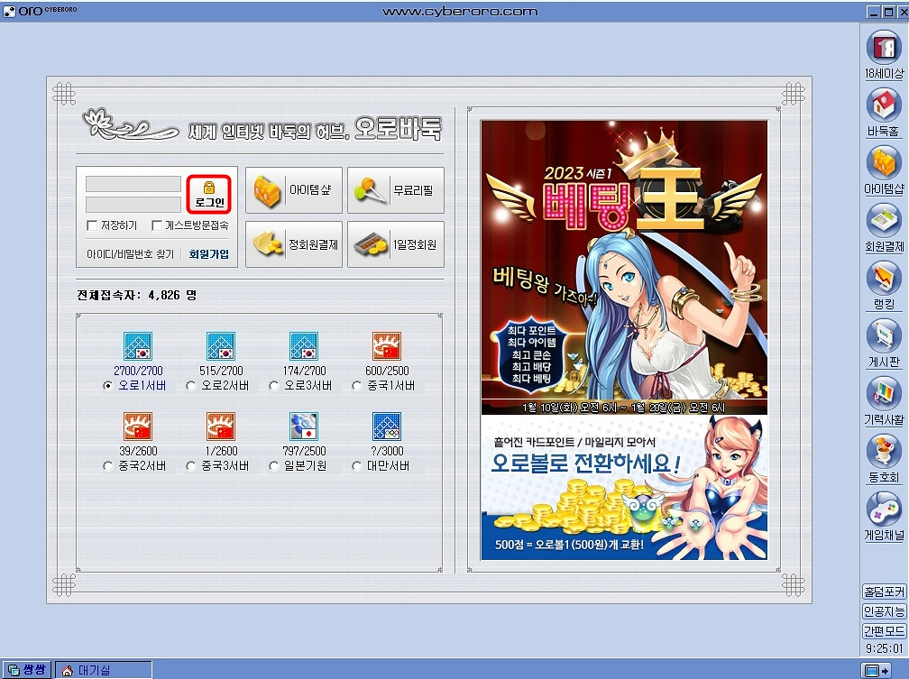Open 기력사활 life-and-death puzzle icon

pos(884,393)
